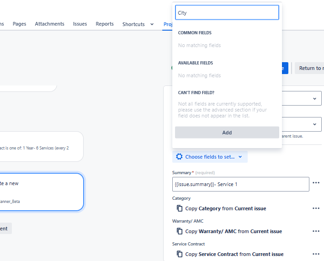This screenshot has height=261, width=324.
Task: Open the Attachments tab
Action: [x=50, y=24]
